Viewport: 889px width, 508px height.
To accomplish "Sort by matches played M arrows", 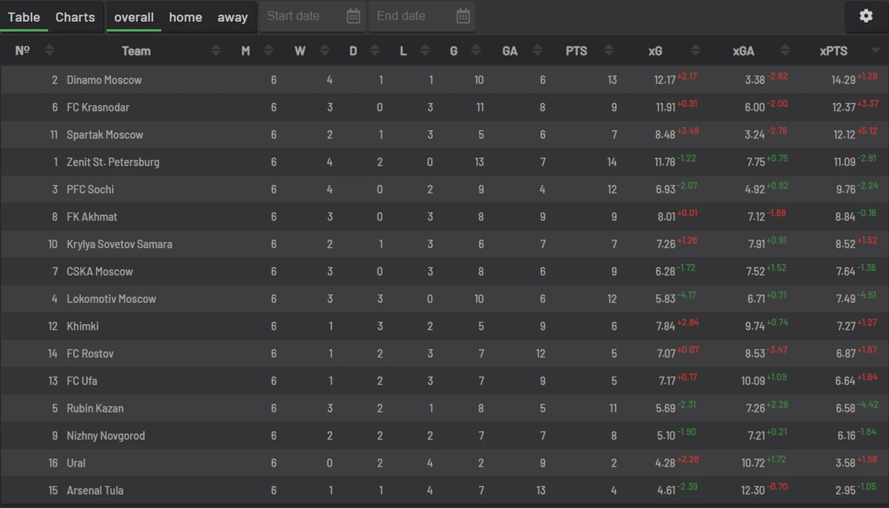I will coord(269,51).
